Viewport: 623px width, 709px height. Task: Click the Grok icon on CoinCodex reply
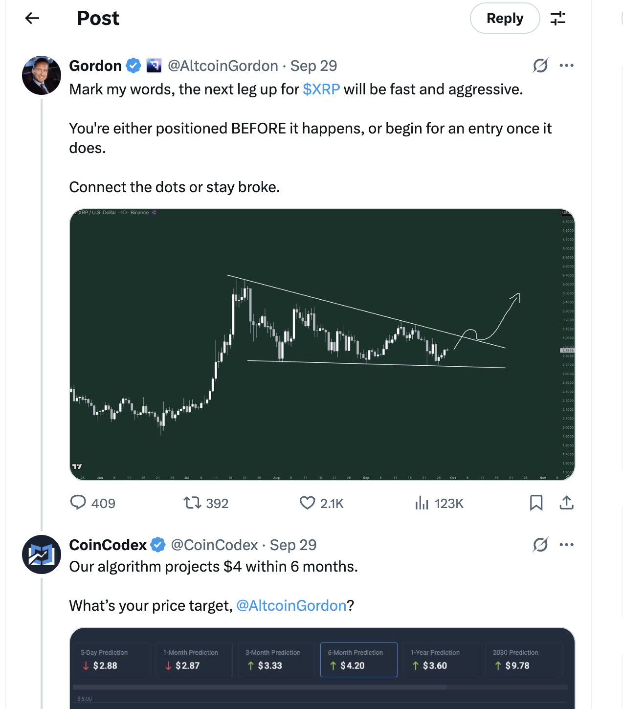(x=540, y=545)
